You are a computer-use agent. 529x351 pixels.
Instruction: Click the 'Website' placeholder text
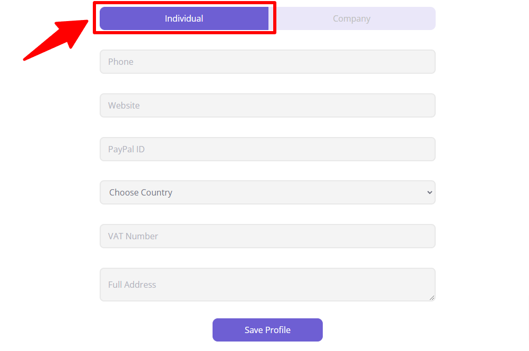[x=124, y=105]
